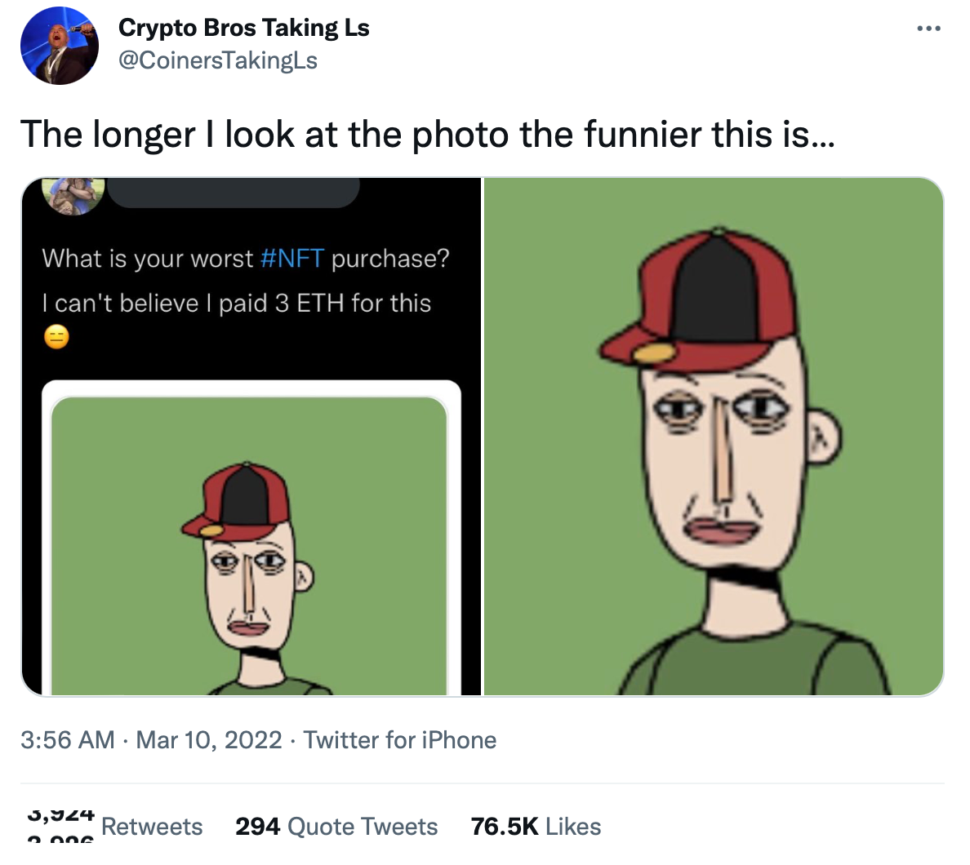
Task: Click the @CoinersTakingLs handle
Action: 217,60
